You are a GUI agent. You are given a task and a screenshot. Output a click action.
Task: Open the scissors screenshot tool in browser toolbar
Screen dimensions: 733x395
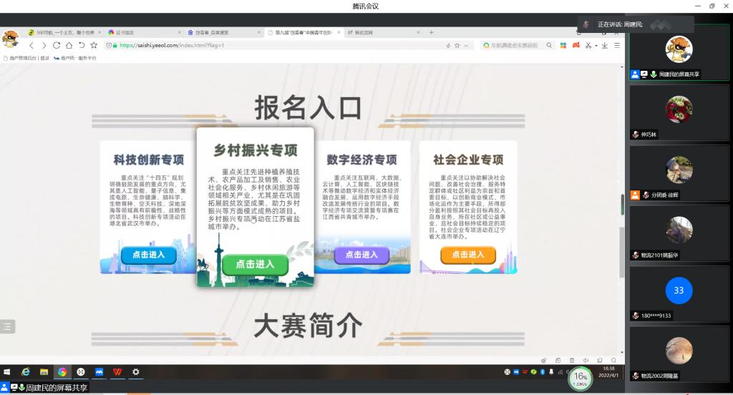tap(588, 45)
